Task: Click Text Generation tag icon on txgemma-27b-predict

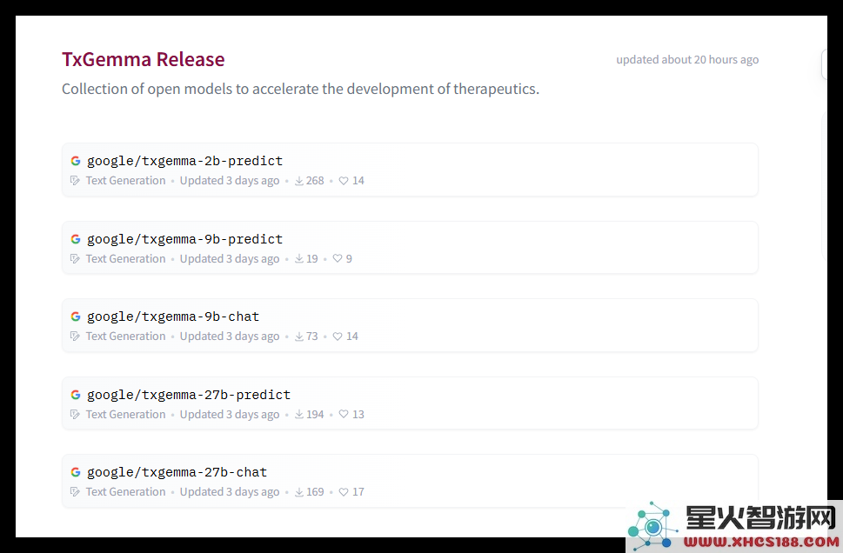Action: pyautogui.click(x=76, y=415)
